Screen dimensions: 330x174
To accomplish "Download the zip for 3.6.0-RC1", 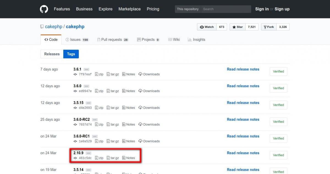I will 99,141.
